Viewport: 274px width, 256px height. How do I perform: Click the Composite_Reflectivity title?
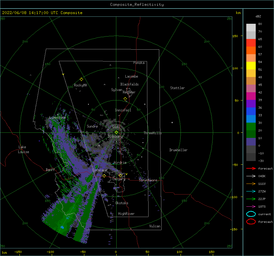[137, 5]
